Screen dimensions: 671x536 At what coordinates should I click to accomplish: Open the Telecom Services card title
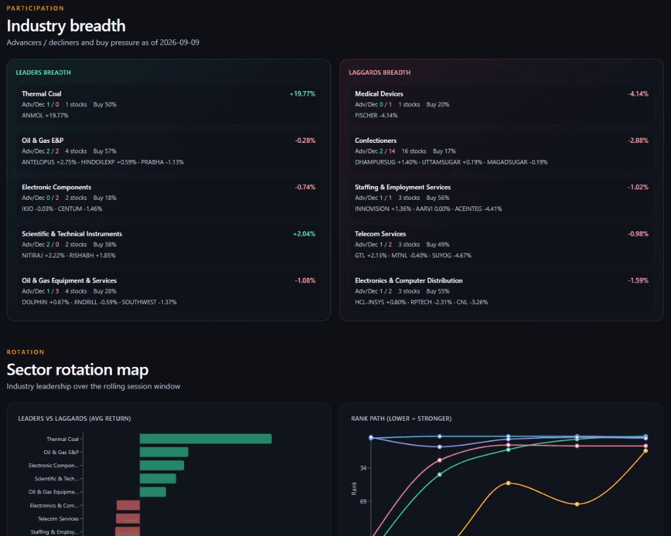pyautogui.click(x=381, y=233)
